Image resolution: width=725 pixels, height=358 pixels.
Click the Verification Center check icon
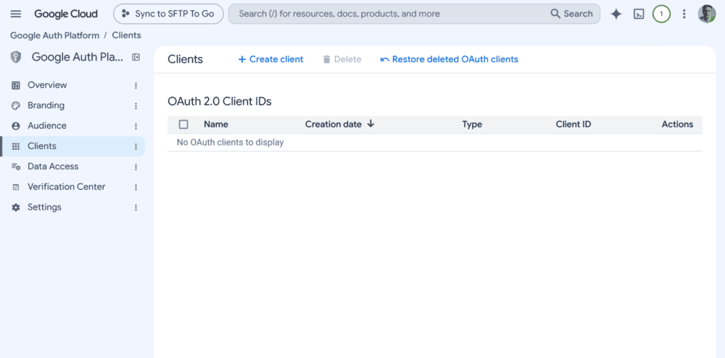(16, 187)
